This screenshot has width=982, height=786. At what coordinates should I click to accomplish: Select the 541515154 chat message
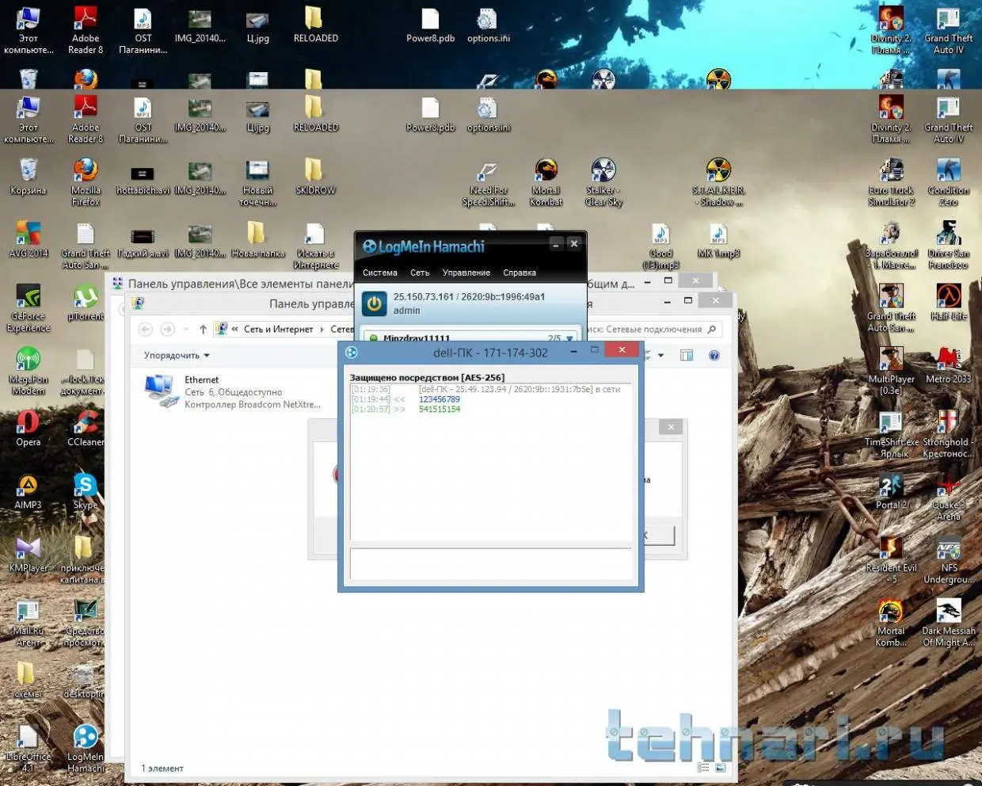[x=440, y=409]
